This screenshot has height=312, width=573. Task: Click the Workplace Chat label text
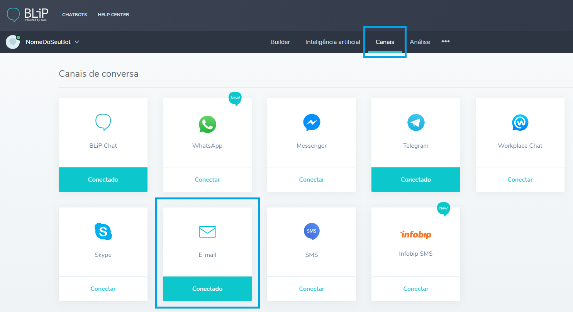tap(520, 146)
